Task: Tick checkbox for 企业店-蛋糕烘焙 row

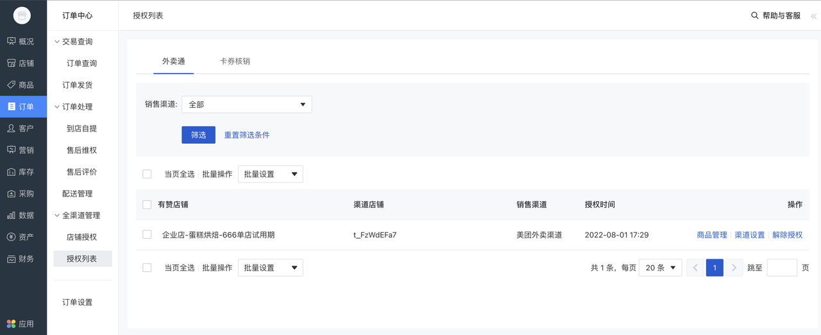Action: pos(147,235)
